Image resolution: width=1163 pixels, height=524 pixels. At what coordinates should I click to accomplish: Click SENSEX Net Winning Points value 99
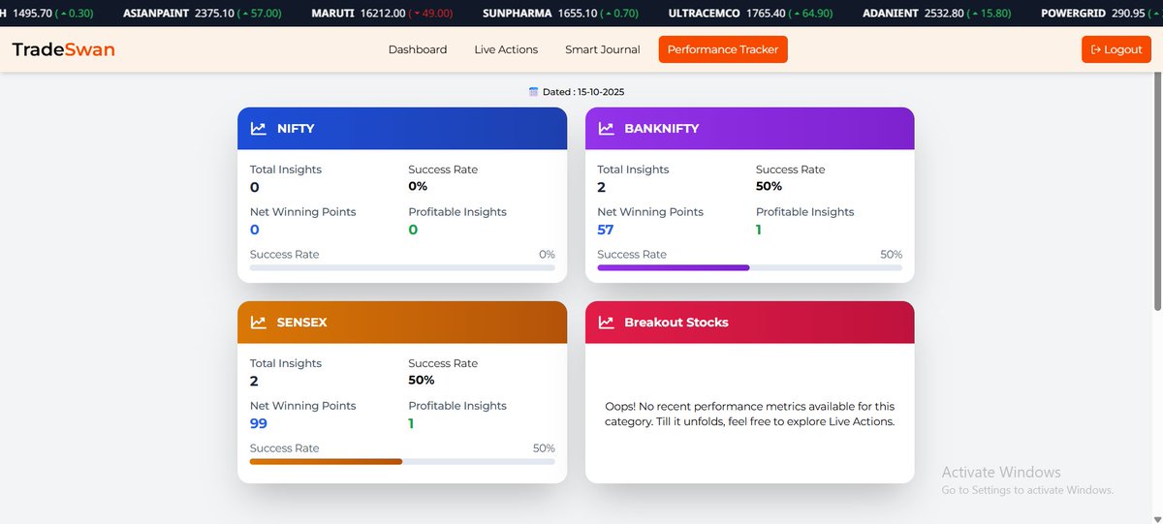(x=259, y=423)
